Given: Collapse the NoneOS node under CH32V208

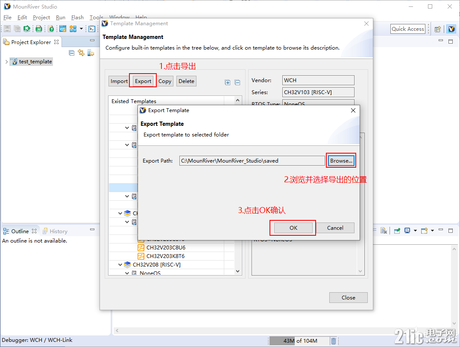Looking at the screenshot, I should click(x=127, y=273).
